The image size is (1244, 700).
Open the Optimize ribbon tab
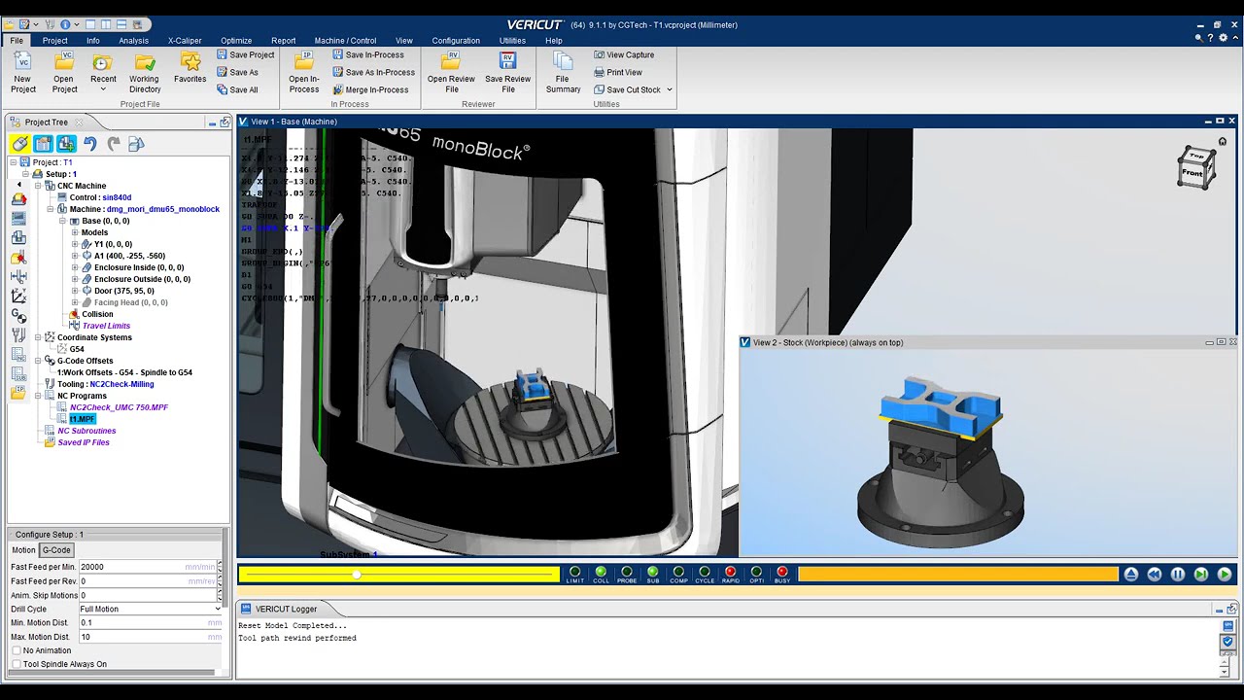[x=236, y=41]
